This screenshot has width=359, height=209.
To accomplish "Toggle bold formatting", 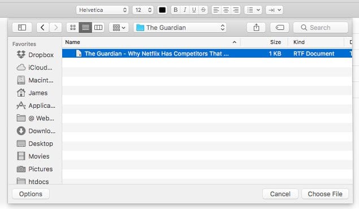I will pyautogui.click(x=176, y=10).
